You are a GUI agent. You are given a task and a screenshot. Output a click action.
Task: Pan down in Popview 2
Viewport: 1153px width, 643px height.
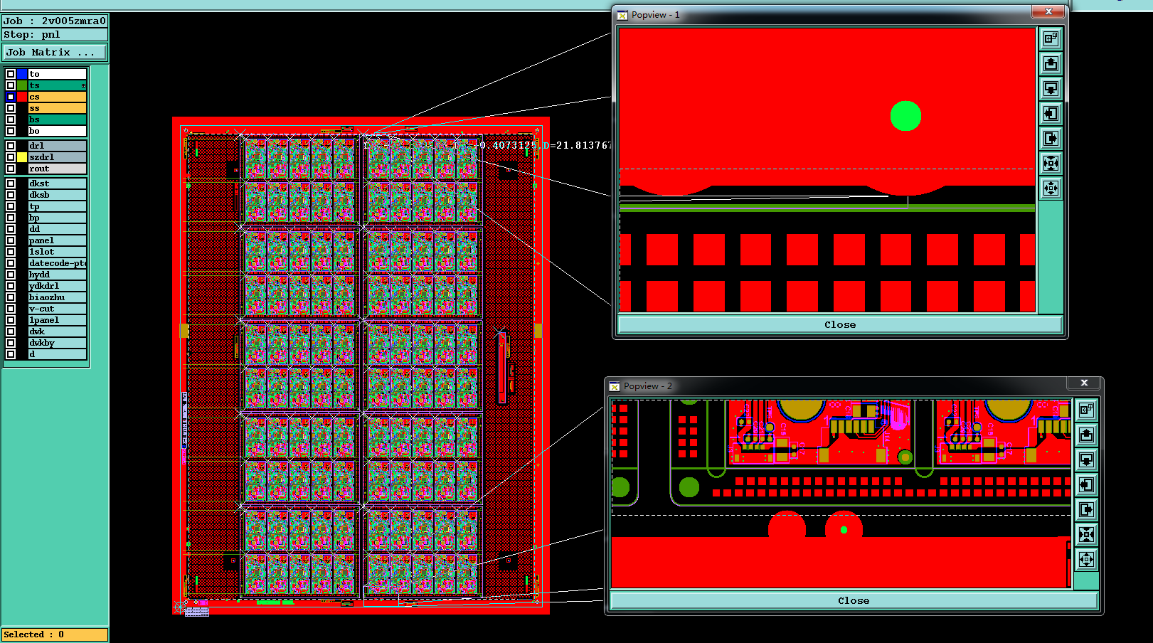1086,459
